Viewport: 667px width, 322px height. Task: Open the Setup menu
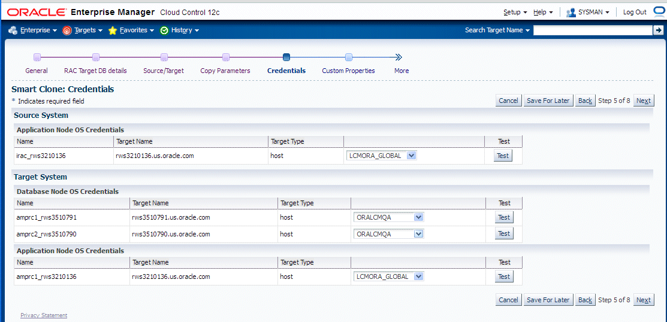point(515,13)
